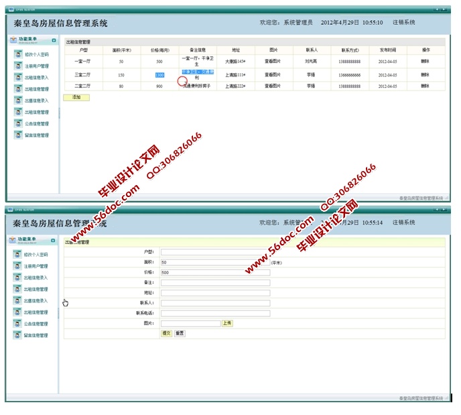This screenshot has height=415, width=461.
Task: Collapse the 功能菜单 panel above the listing table sidebar
Action: pos(54,40)
